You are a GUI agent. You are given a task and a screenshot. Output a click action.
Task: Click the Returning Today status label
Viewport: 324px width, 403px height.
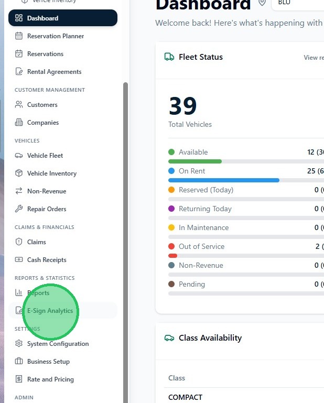coord(205,209)
